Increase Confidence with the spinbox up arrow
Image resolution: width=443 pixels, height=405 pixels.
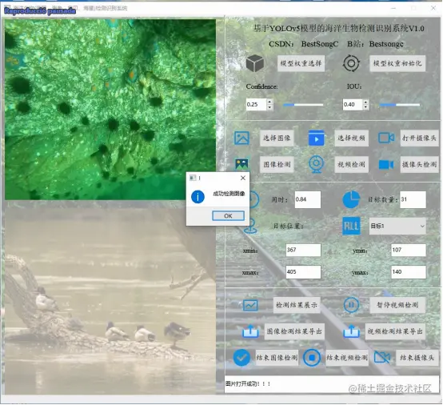coord(269,102)
